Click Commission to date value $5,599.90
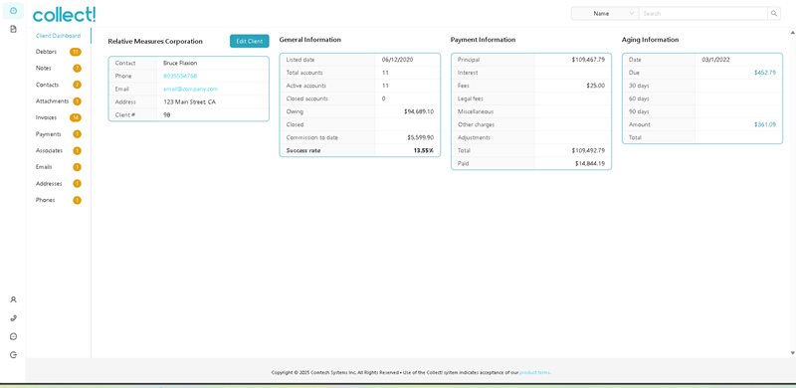 click(x=420, y=137)
